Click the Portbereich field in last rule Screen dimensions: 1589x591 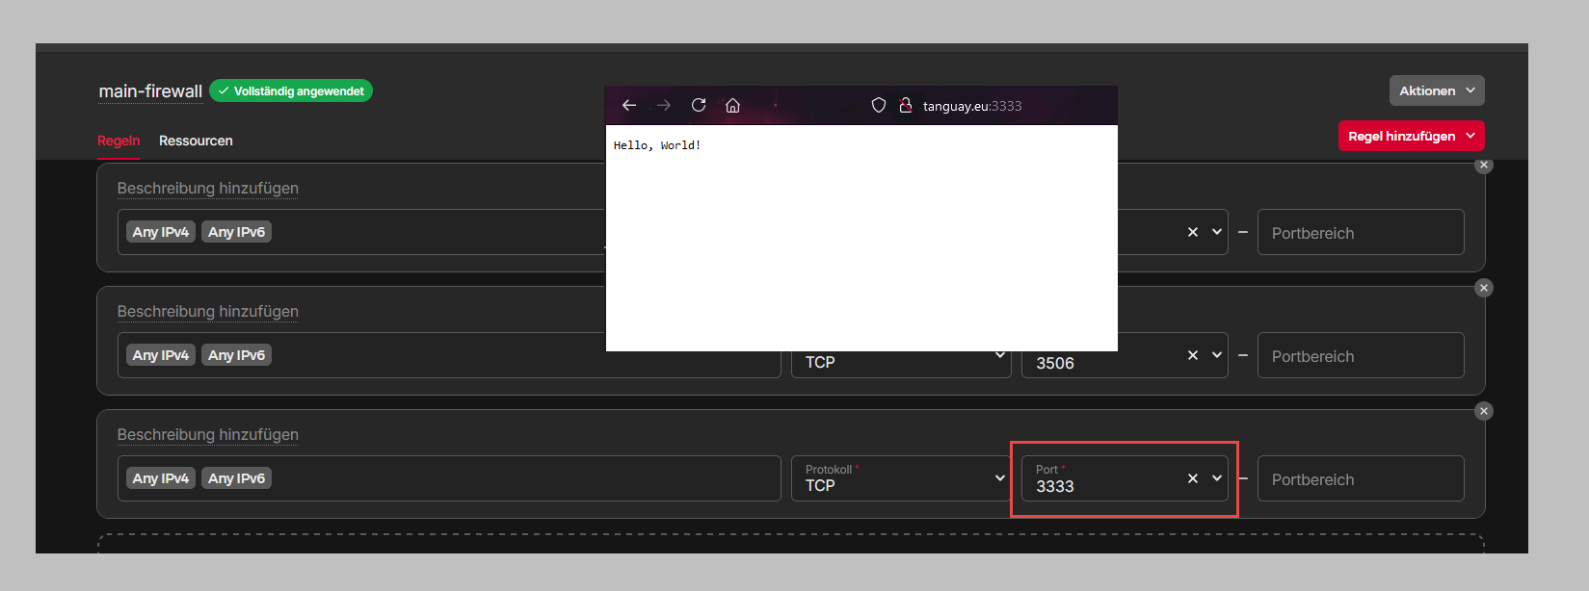pyautogui.click(x=1361, y=478)
